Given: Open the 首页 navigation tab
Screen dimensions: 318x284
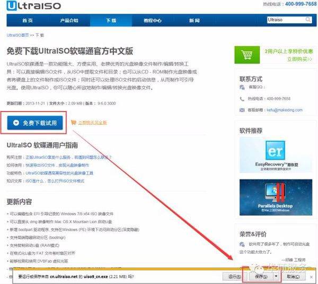Looking at the screenshot, I should (x=28, y=21).
